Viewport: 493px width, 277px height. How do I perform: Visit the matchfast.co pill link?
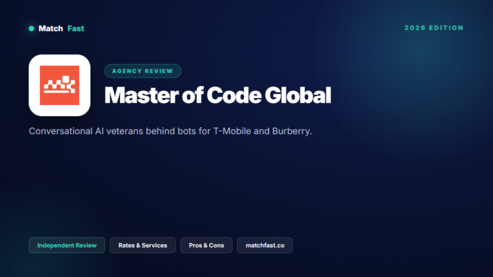tap(265, 246)
